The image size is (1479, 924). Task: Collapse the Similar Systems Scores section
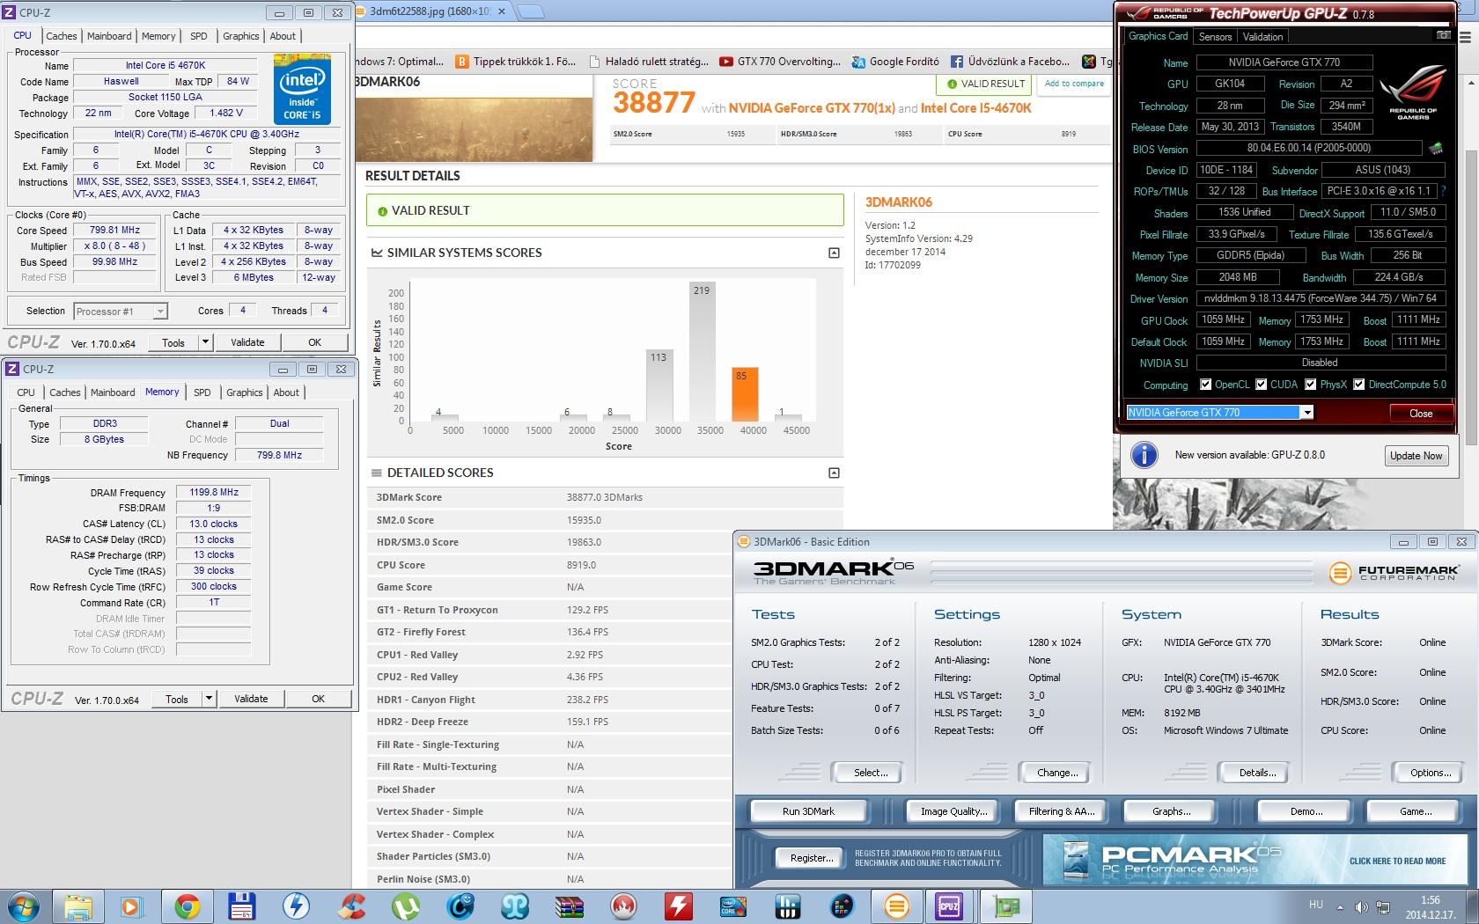pos(834,253)
